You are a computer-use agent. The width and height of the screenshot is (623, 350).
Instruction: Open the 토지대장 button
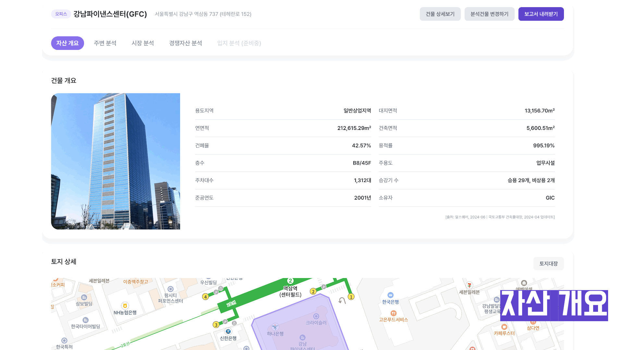(x=548, y=263)
